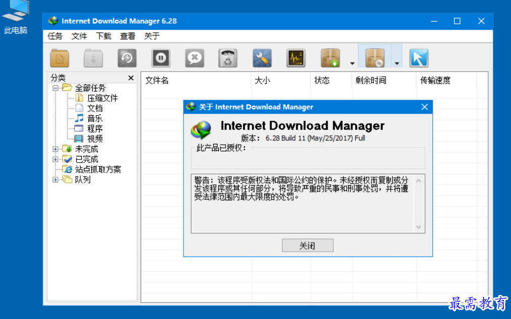This screenshot has width=511, height=319.
Task: Open the 任务 menu
Action: [55, 36]
